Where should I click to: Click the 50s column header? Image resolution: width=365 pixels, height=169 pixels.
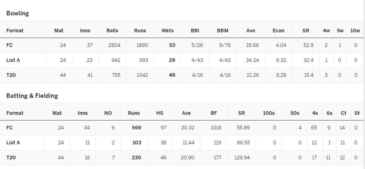pos(295,113)
